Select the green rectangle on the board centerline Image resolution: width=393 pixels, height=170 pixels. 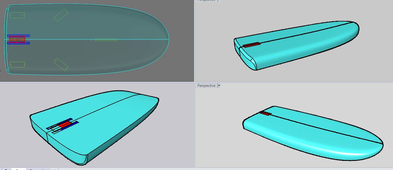pyautogui.click(x=106, y=40)
